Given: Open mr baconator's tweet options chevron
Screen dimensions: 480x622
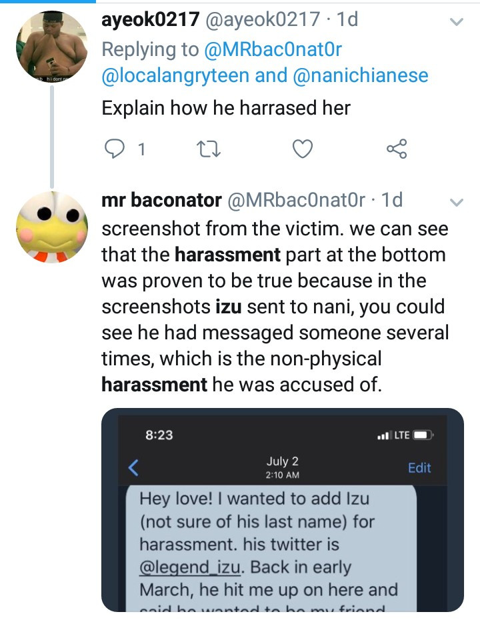Looking at the screenshot, I should (x=457, y=202).
